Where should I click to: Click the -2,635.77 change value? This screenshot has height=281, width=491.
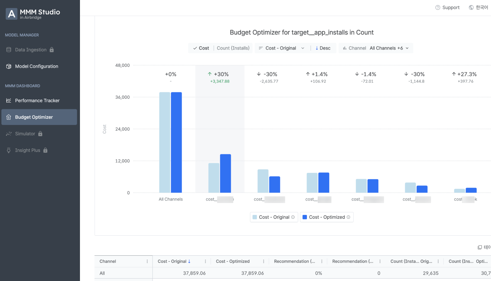tap(269, 81)
